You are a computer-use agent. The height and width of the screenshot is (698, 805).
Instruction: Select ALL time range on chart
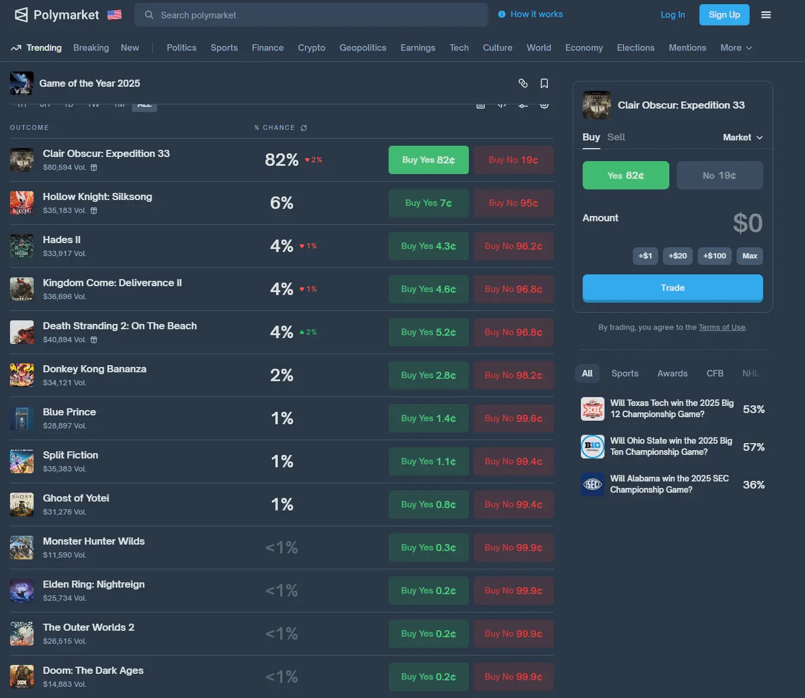pyautogui.click(x=144, y=106)
